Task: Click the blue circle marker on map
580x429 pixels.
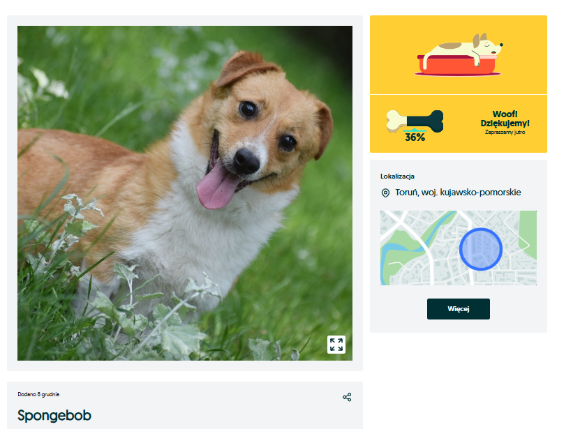Action: pyautogui.click(x=481, y=249)
